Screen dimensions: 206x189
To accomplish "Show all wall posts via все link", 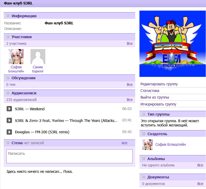I will pos(124,143).
